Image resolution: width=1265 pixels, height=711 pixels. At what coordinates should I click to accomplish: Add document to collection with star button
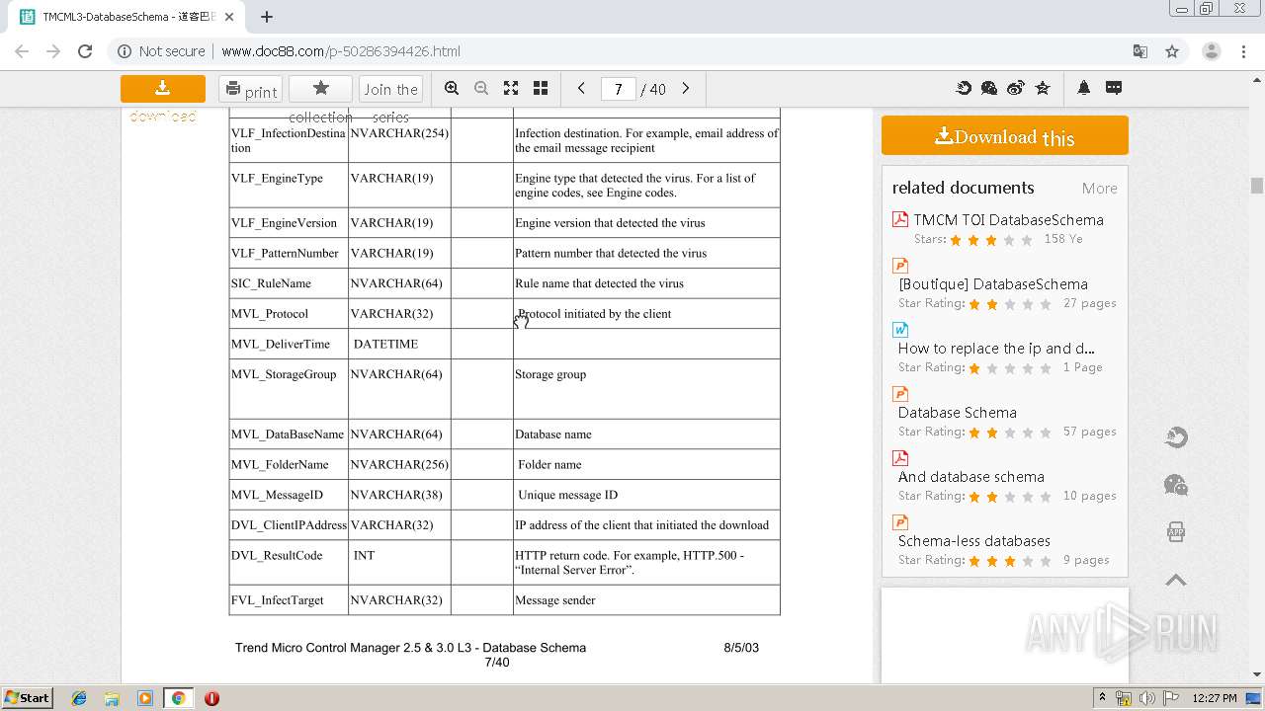point(320,89)
